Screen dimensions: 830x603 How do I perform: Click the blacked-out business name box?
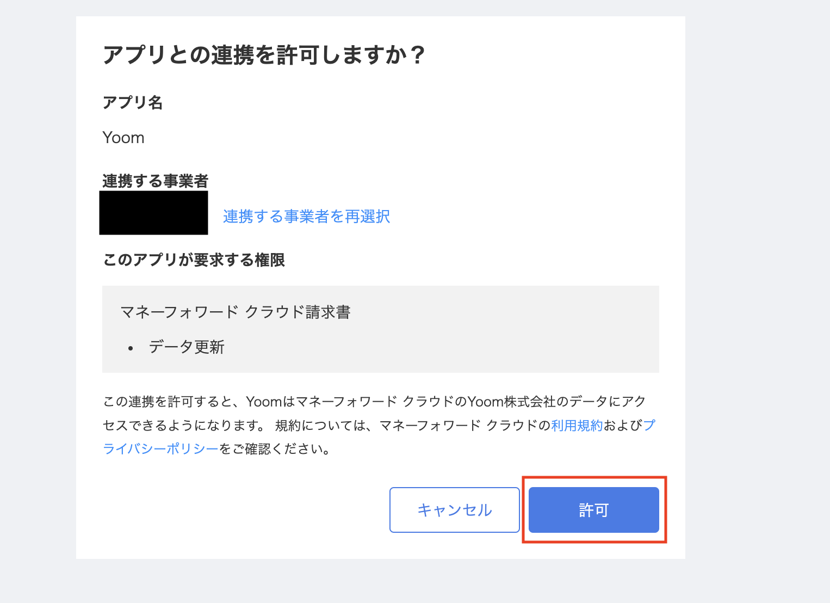153,213
